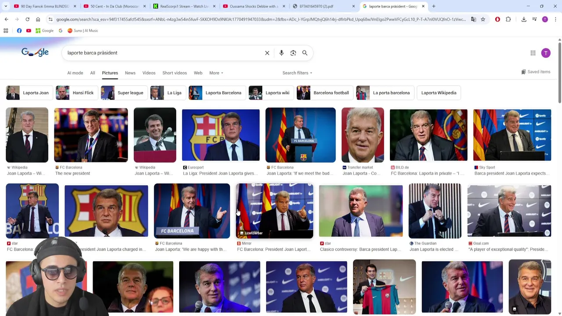Open the YouTube bookmark icon
This screenshot has width=562, height=316.
pos(29,31)
